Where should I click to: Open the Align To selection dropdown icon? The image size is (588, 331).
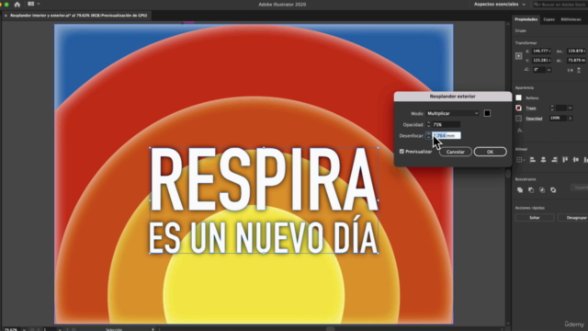pyautogui.click(x=520, y=160)
